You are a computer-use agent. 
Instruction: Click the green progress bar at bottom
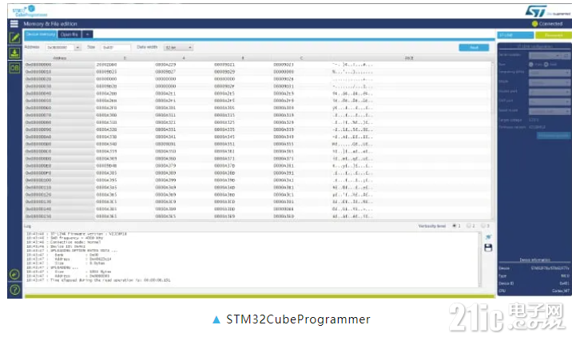pyautogui.click(x=260, y=296)
